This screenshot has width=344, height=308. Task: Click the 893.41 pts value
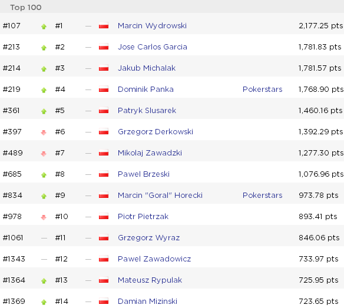pyautogui.click(x=318, y=217)
